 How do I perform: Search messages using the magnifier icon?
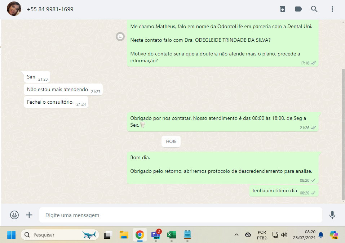coord(314,9)
